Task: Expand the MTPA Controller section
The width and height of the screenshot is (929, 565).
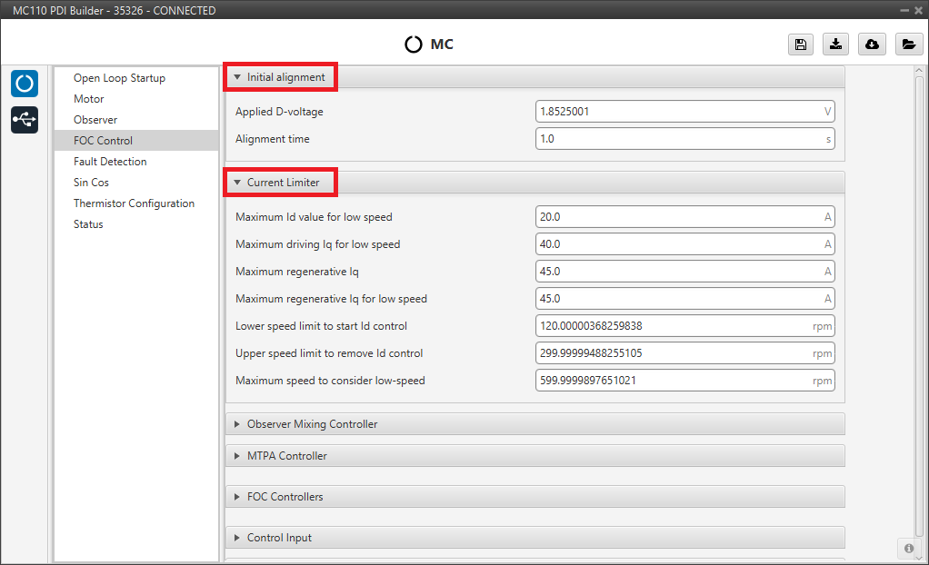Action: 286,456
